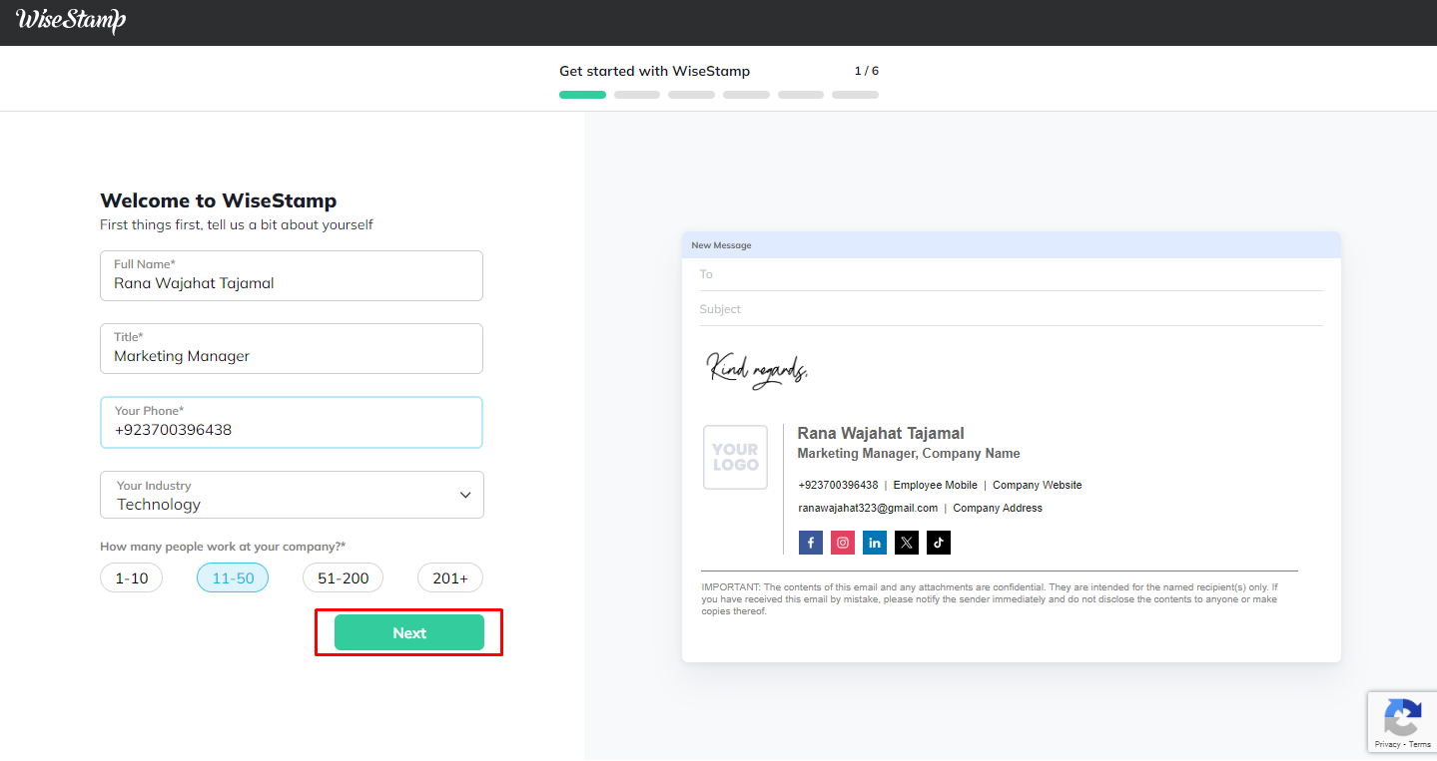Click 'How many people work at your company' label
This screenshot has height=761, width=1437.
(223, 547)
